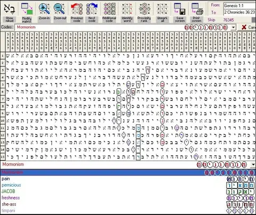
Task: Click row number 1 of the matrix
Action: point(3,56)
